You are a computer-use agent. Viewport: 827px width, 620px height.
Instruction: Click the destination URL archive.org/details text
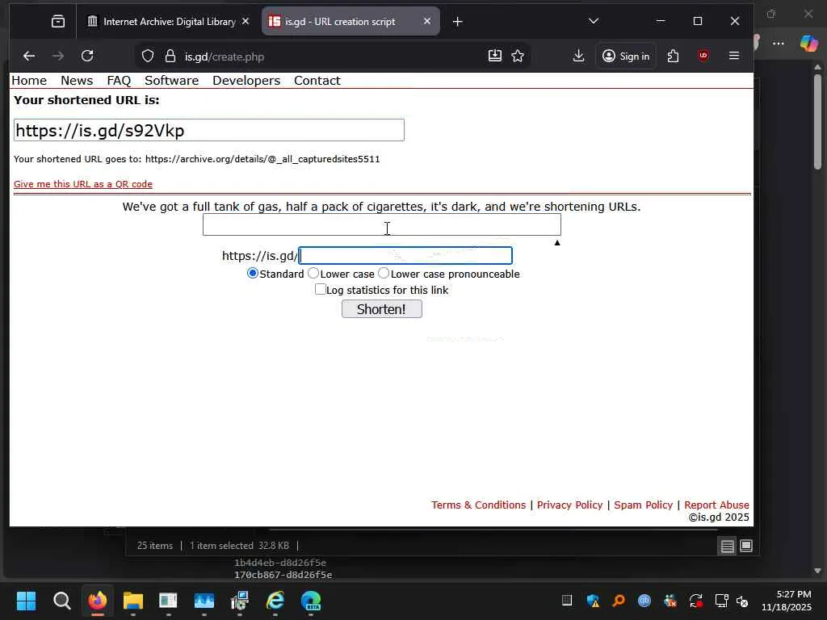(x=262, y=159)
